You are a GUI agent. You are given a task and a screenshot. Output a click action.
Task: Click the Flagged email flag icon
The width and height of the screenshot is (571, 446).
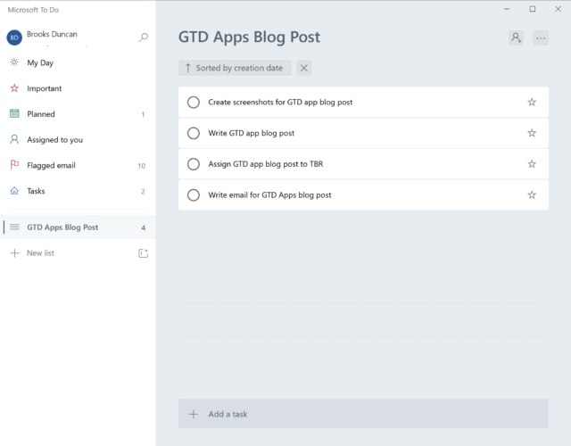click(14, 165)
